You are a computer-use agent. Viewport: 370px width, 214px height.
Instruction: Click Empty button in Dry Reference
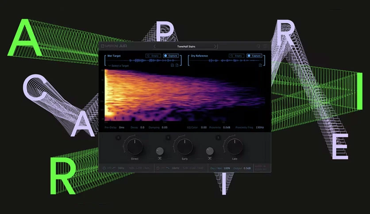click(236, 56)
